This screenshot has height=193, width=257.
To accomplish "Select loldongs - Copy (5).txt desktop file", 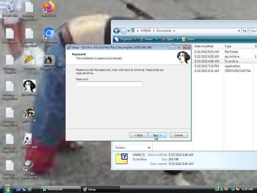I will tap(10, 170).
